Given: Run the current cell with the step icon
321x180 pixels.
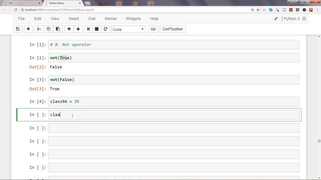Looking at the screenshot, I should pyautogui.click(x=88, y=29).
